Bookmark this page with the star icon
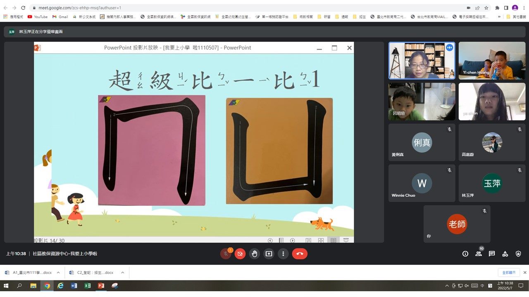Screen dimensions: 529x297 486,8
